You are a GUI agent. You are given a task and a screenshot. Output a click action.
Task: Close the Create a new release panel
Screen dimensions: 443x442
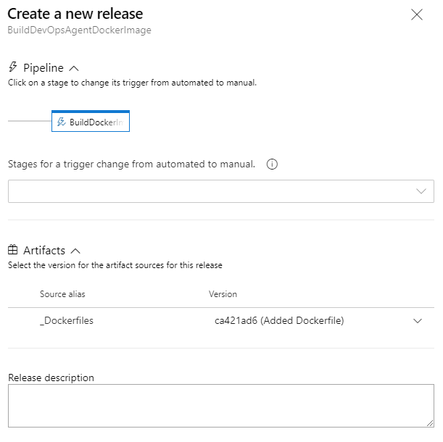pyautogui.click(x=416, y=14)
